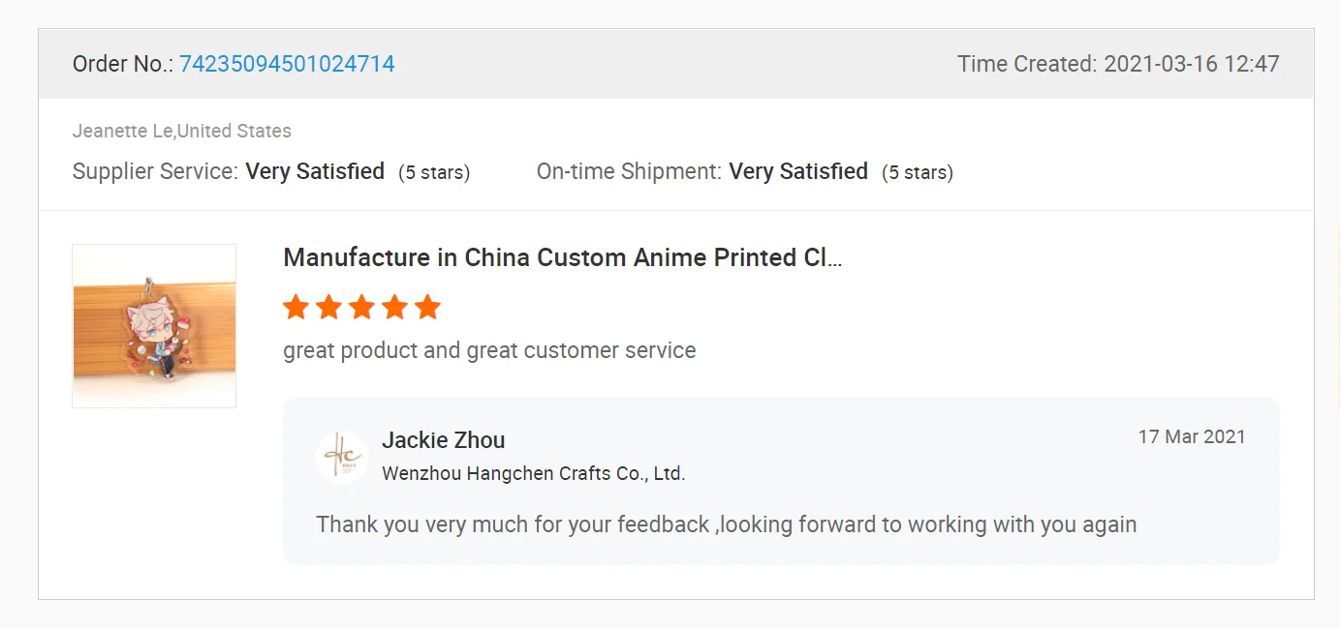Image resolution: width=1340 pixels, height=628 pixels.
Task: Click reviewer name Jeanette Le, United States
Action: click(x=181, y=131)
